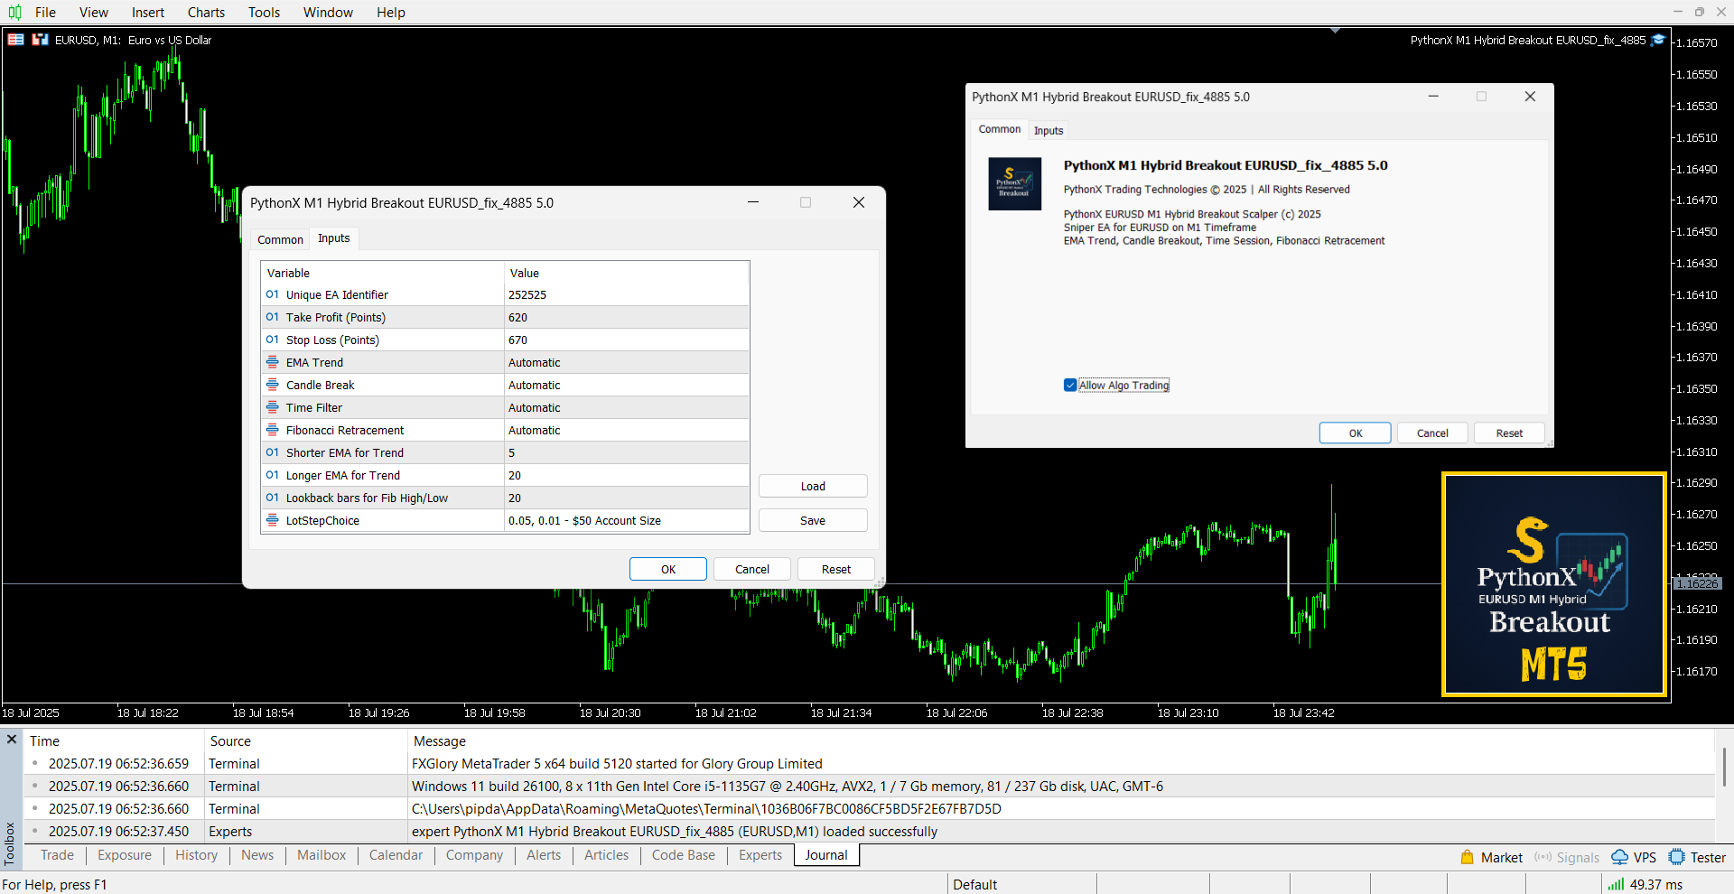Click the Lookback bars for Fib variable icon
The height and width of the screenshot is (894, 1734).
pyautogui.click(x=272, y=498)
